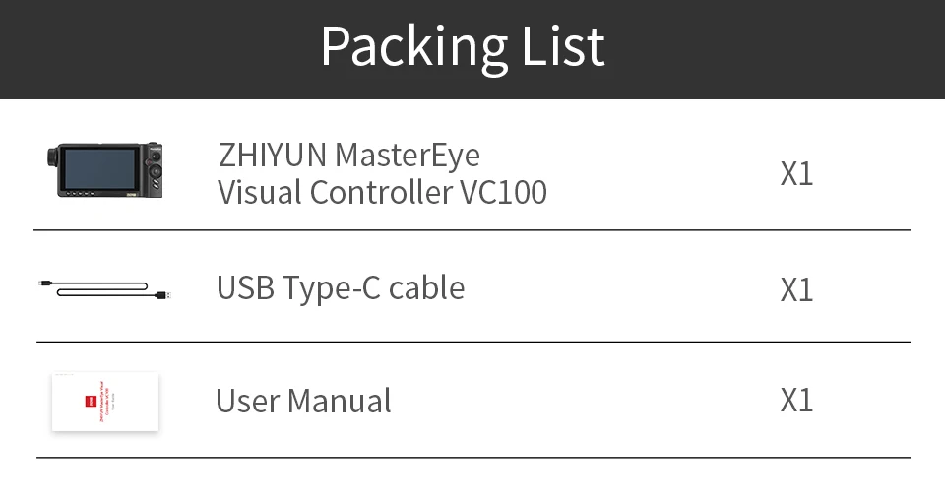The image size is (945, 503).
Task: Click the MasterEye VC100 controller product image
Action: click(105, 170)
